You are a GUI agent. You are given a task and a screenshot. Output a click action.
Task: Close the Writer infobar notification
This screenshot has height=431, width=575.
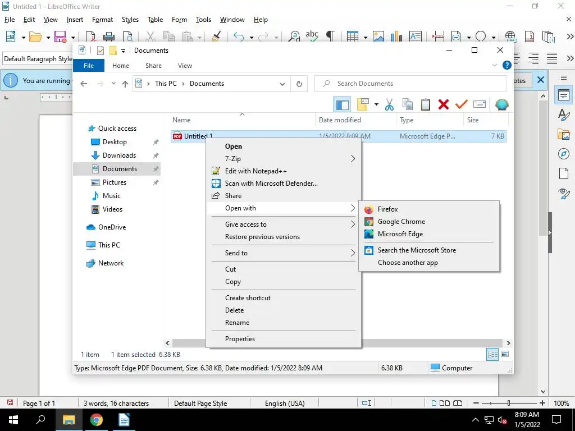[541, 80]
